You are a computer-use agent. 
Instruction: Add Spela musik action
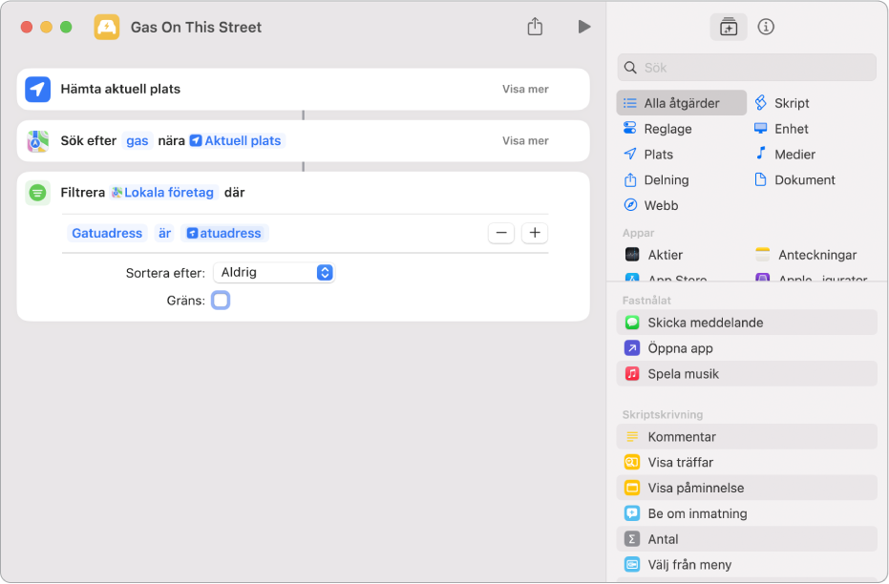pyautogui.click(x=747, y=373)
